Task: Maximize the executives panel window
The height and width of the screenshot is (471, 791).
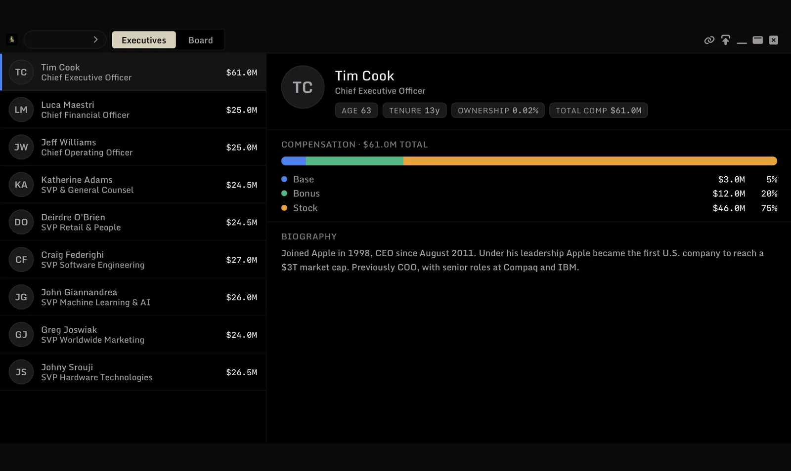Action: click(x=757, y=40)
